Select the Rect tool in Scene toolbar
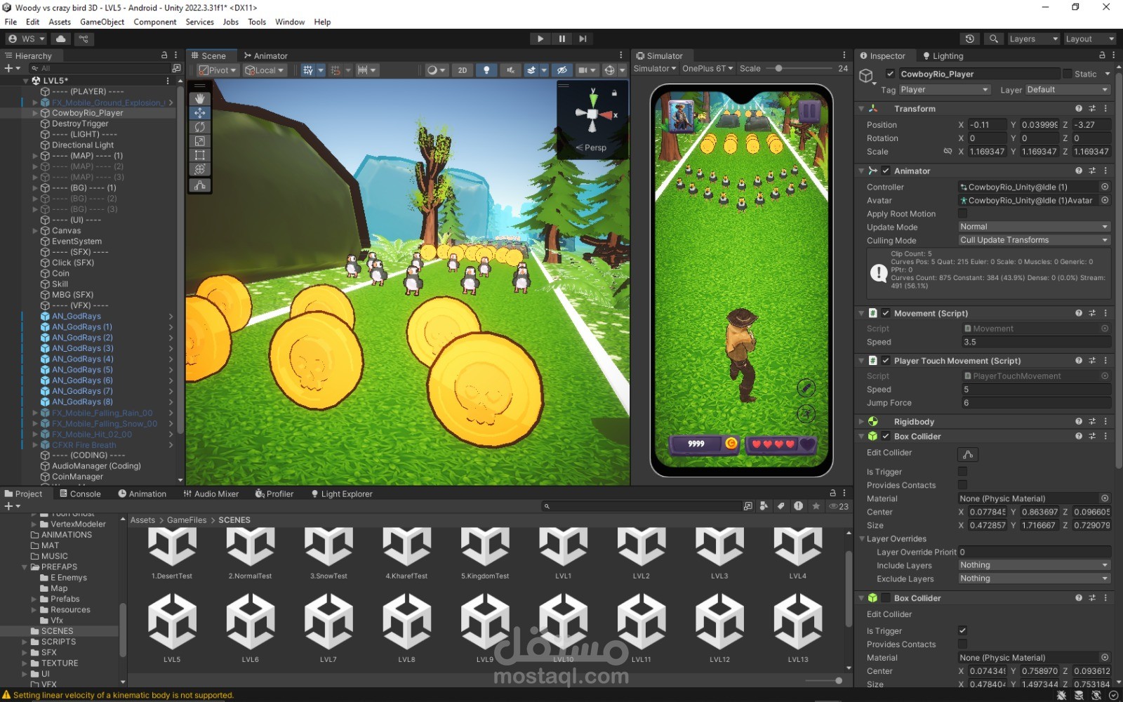 200,155
